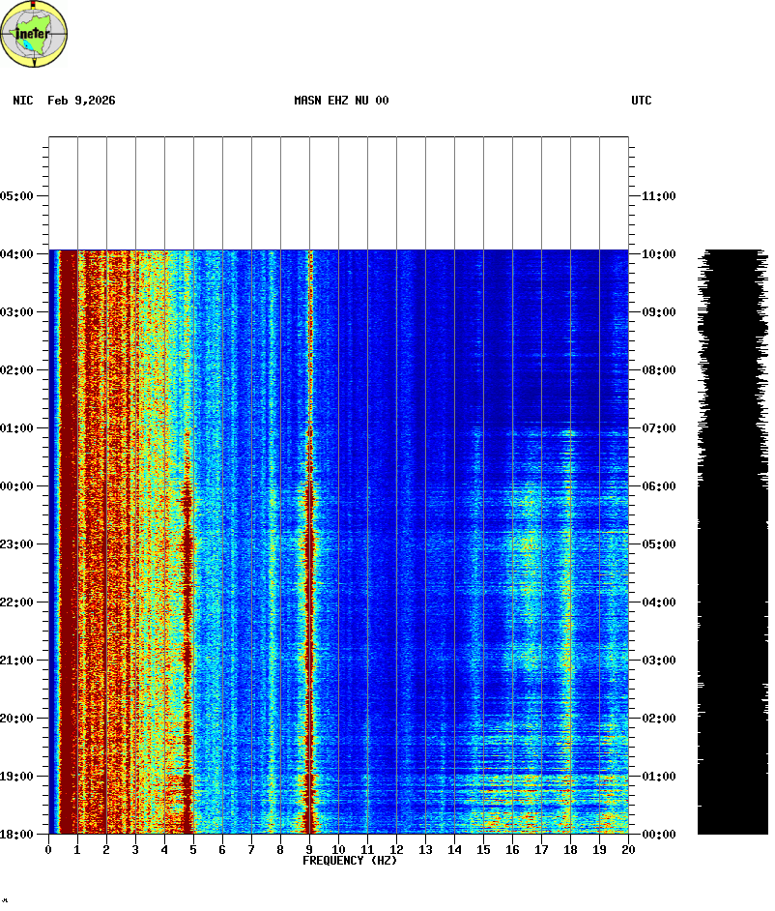Select the 18:00 time label on the left axis
The image size is (775, 911).
[17, 835]
